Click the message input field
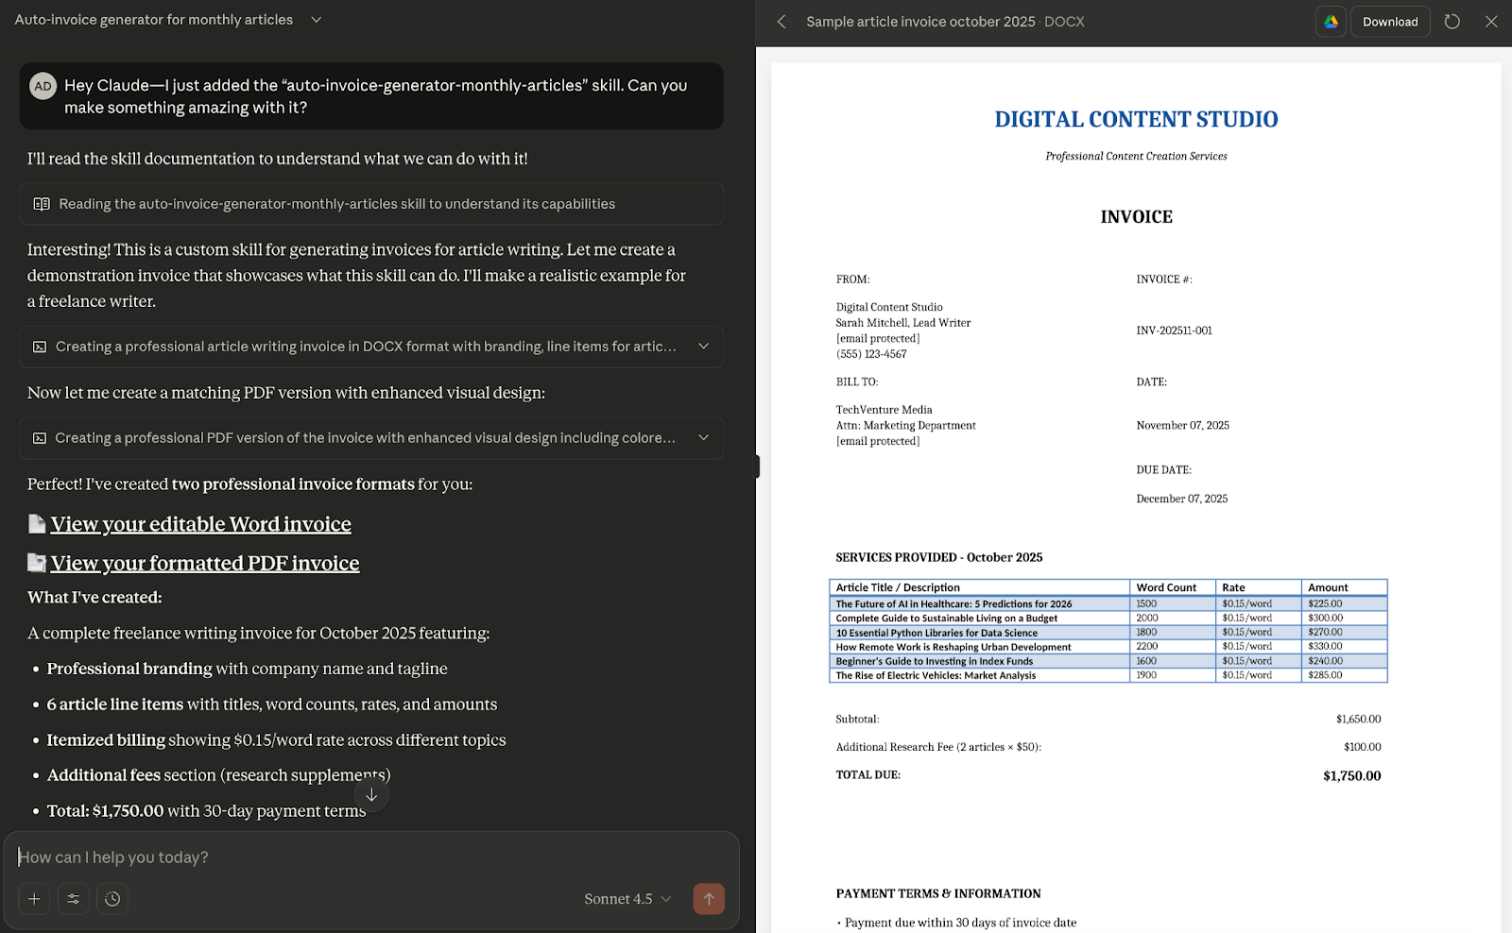The height and width of the screenshot is (933, 1512). (x=369, y=857)
